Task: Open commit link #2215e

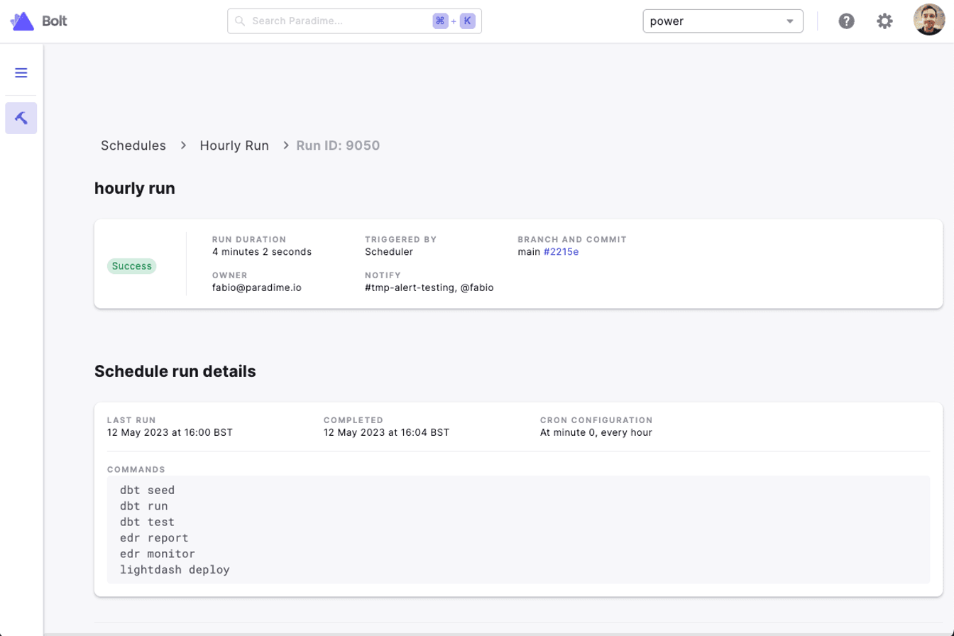Action: click(561, 252)
